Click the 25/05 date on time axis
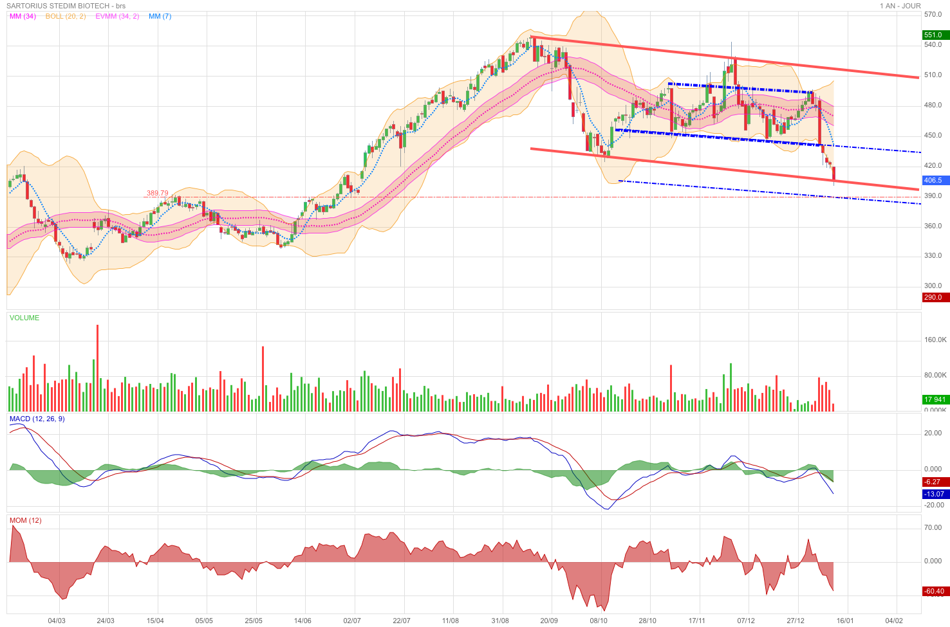The width and height of the screenshot is (950, 627). click(254, 621)
